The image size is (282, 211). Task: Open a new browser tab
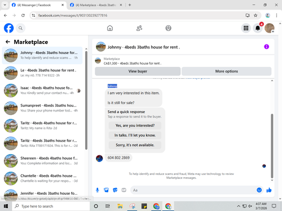coord(130,5)
